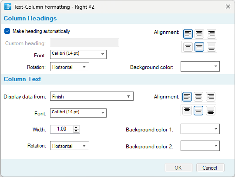Viewport: 235px width, 177px height.
Task: Align column text to bottom vertically
Action: 211,111
